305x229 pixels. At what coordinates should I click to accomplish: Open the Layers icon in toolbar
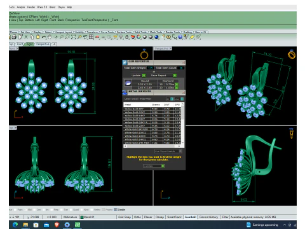tap(133, 37)
